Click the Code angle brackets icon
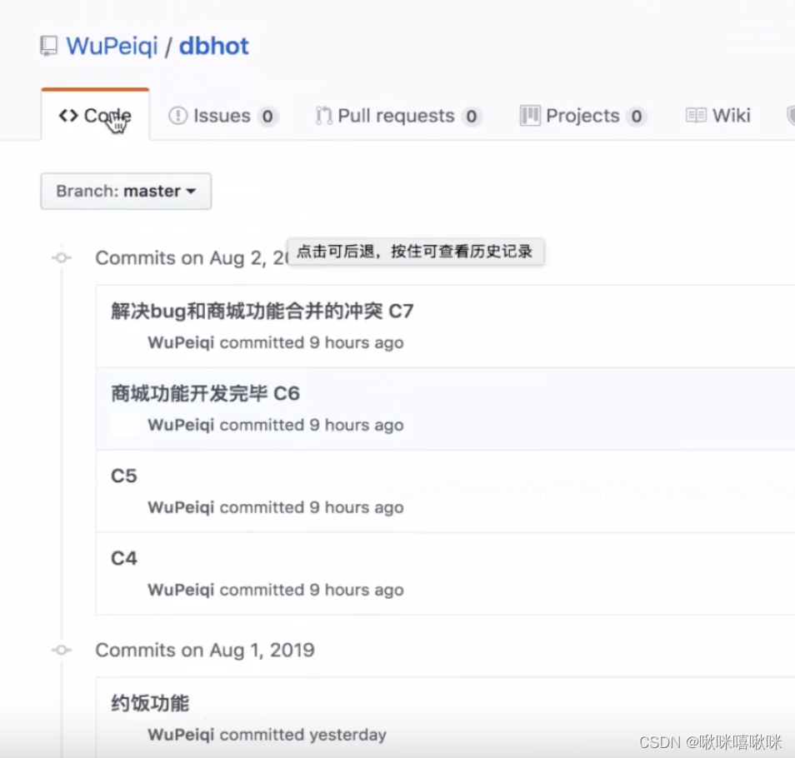Screen dimensions: 795x758 68,116
